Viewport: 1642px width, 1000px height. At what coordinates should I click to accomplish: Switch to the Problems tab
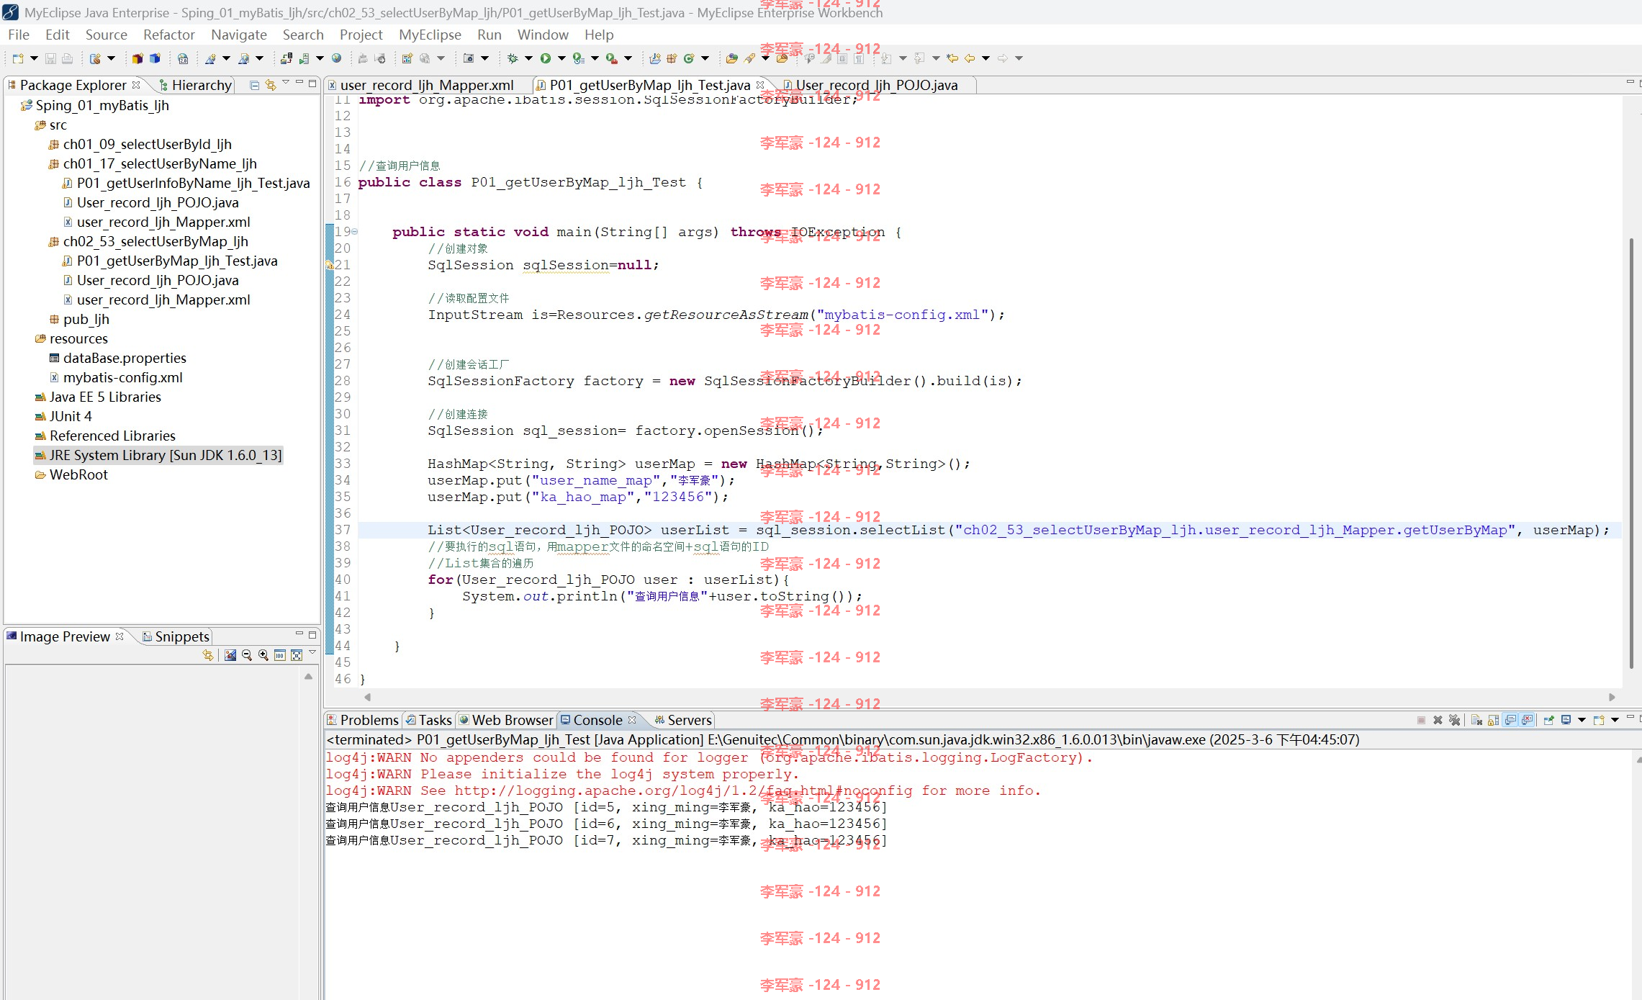(362, 720)
